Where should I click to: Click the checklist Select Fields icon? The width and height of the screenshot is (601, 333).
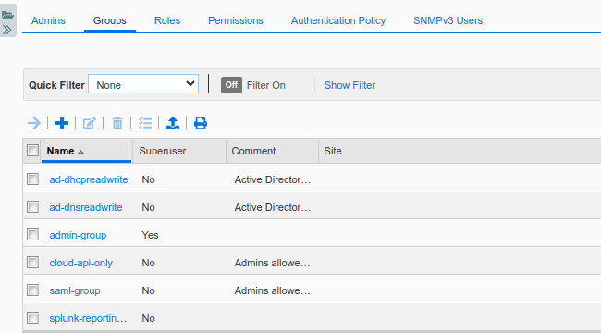point(145,124)
